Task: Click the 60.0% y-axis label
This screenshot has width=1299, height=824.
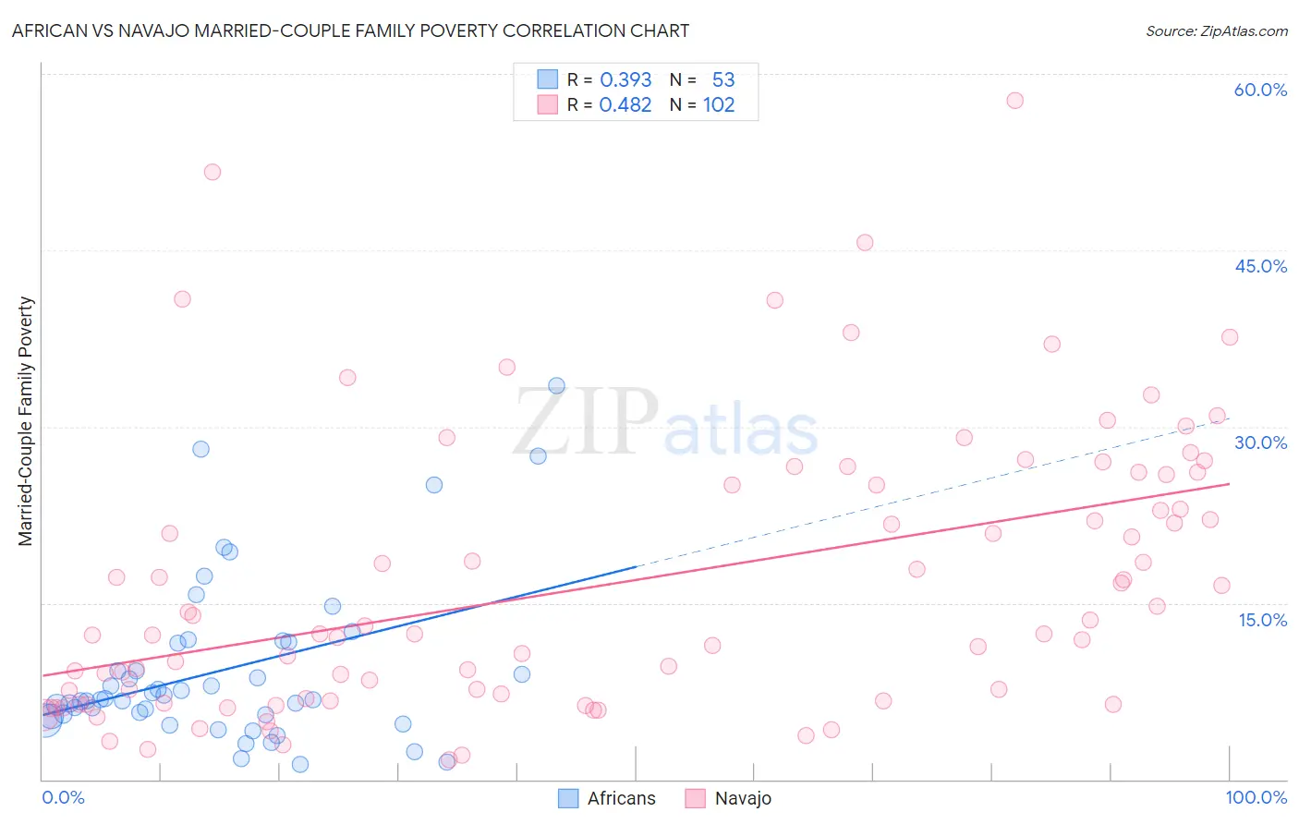Action: (1260, 90)
